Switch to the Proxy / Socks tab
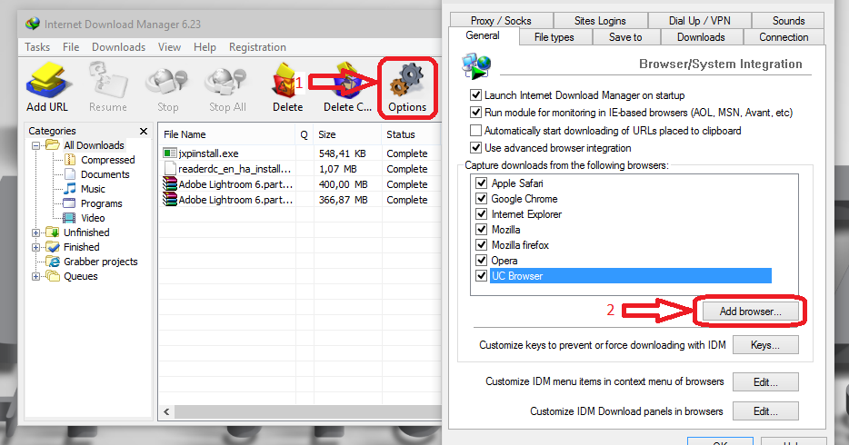The image size is (849, 445). tap(501, 21)
